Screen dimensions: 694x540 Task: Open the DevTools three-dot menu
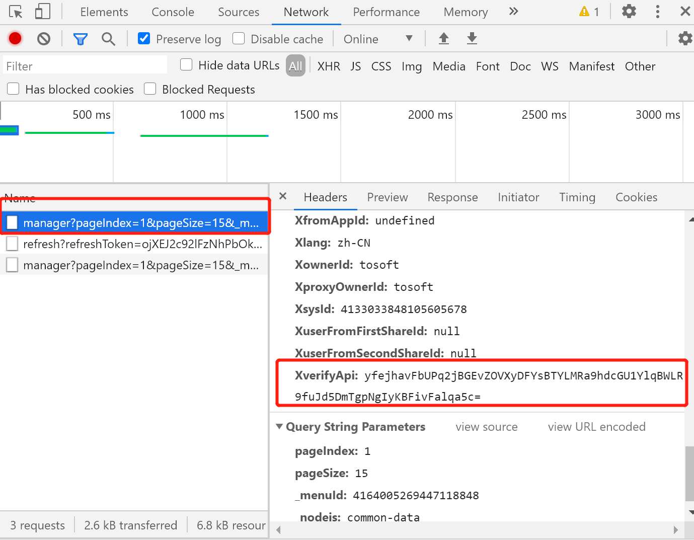[657, 12]
